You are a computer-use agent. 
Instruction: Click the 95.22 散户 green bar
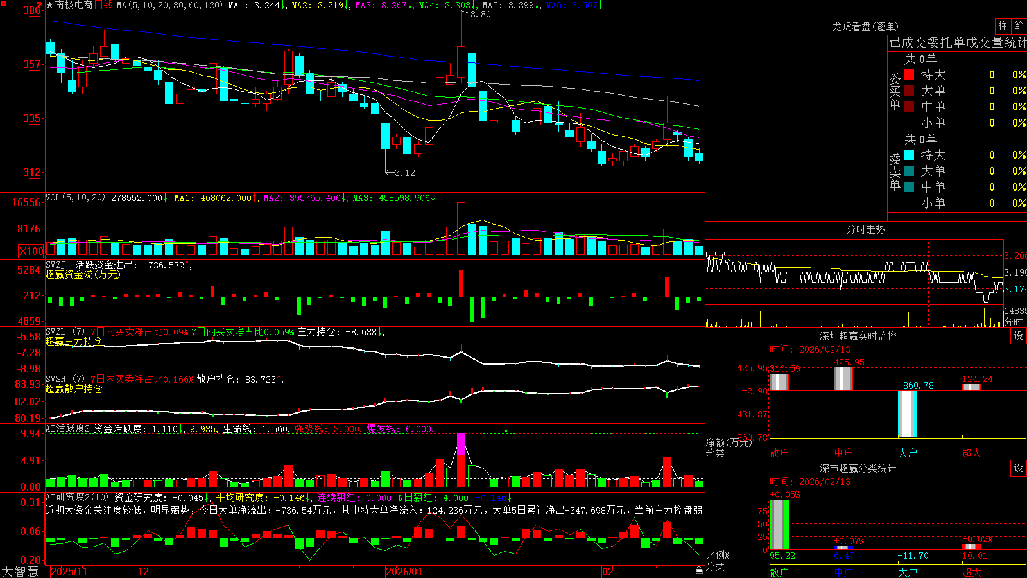pyautogui.click(x=779, y=525)
